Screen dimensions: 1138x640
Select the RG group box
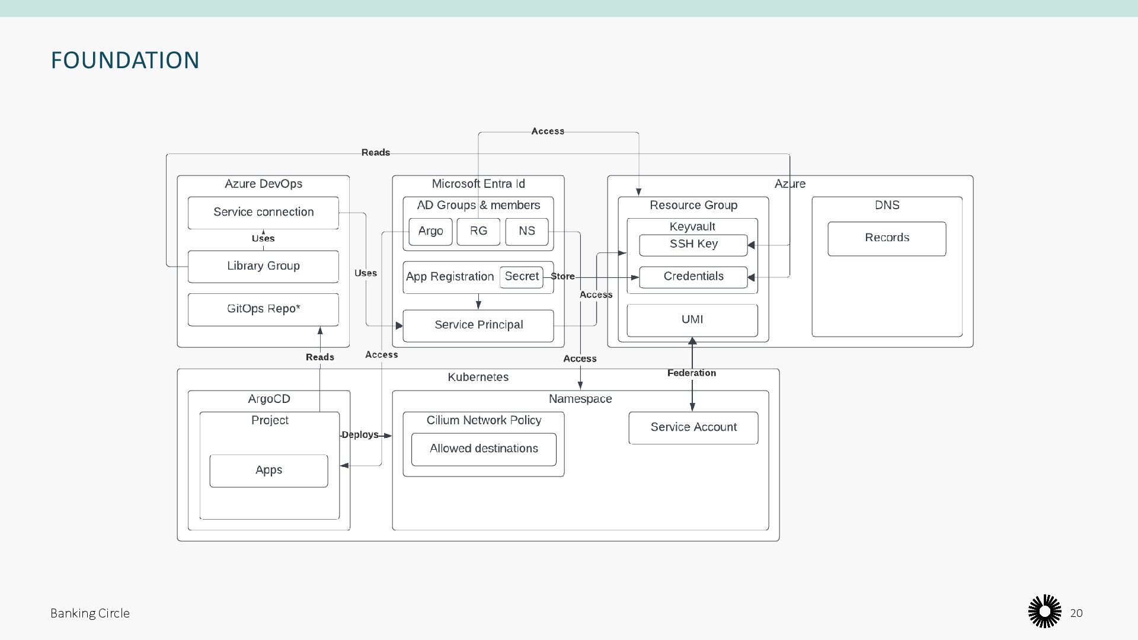tap(478, 231)
